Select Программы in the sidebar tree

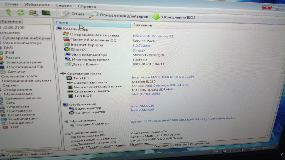click(x=19, y=111)
